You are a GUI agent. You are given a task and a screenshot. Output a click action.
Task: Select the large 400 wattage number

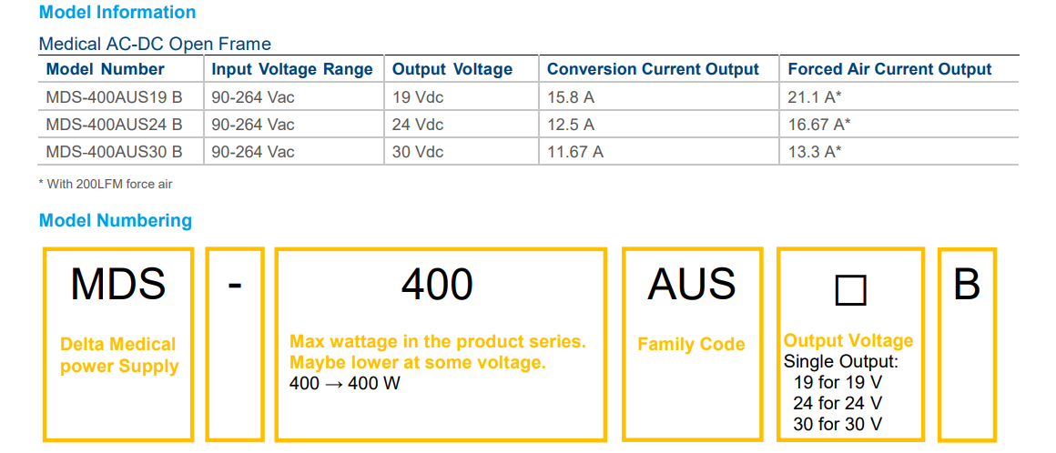[x=437, y=285]
